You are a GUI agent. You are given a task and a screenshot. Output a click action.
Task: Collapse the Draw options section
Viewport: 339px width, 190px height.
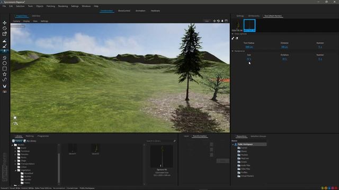233,34
